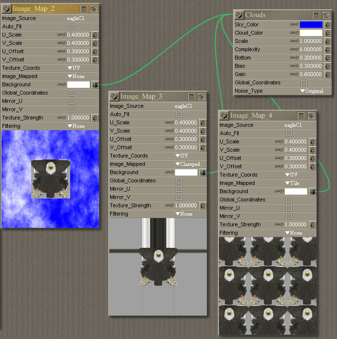The height and width of the screenshot is (339, 337).
Task: Enable Auto_Fit checkbox in Image_Map_4
Action: pos(289,133)
